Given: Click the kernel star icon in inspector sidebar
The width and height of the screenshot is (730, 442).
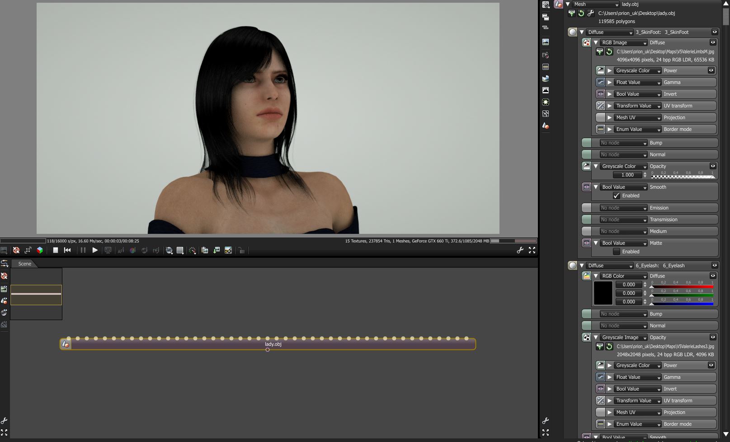Looking at the screenshot, I should click(546, 102).
